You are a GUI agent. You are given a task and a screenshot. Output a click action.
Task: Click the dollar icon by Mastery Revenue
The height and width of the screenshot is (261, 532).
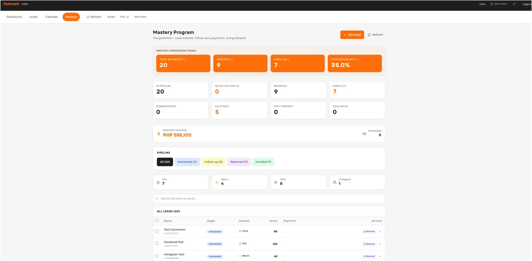click(x=159, y=134)
